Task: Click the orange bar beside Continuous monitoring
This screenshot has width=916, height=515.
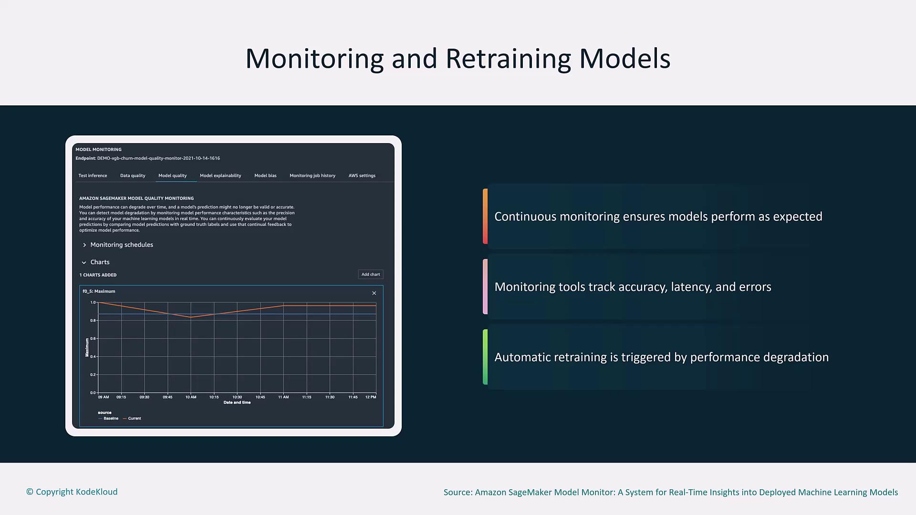Action: [x=485, y=216]
